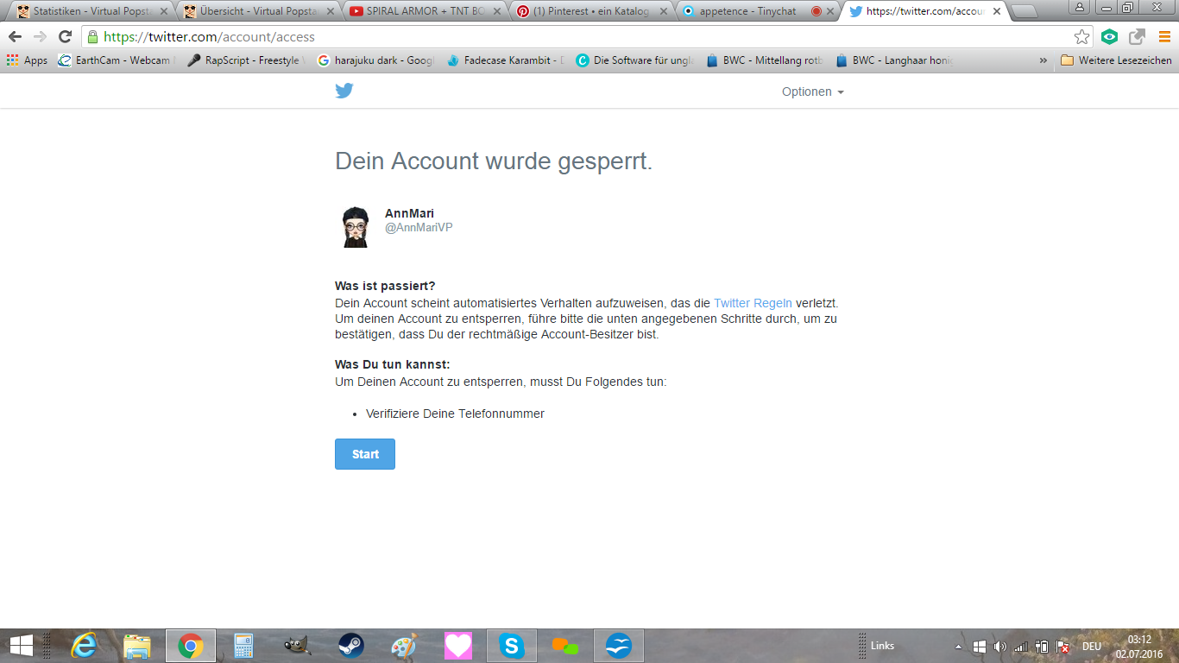This screenshot has width=1179, height=663.
Task: Click the browser back arrow
Action: click(15, 37)
